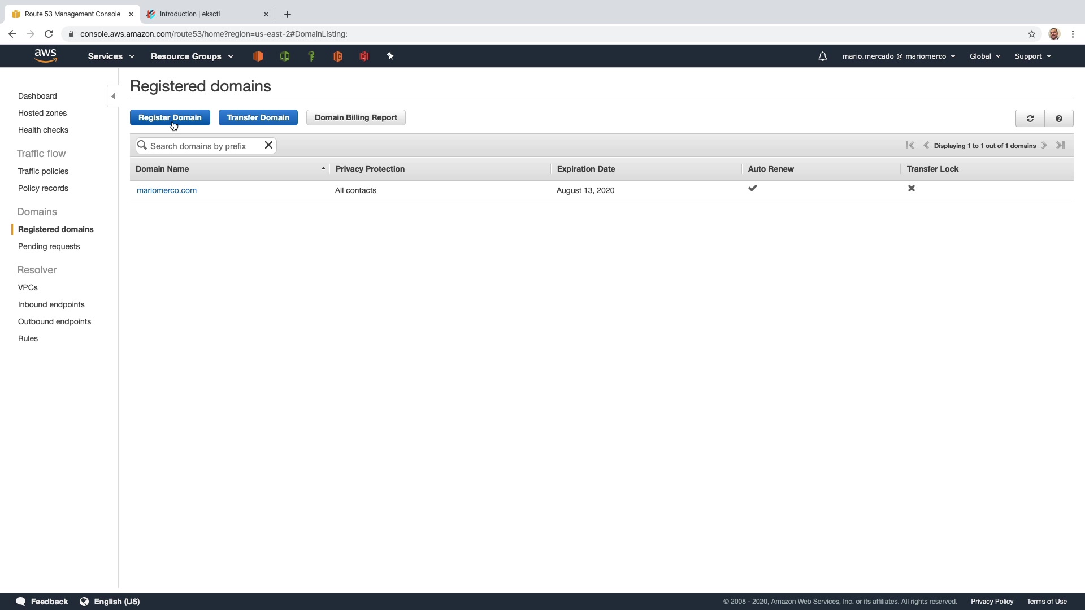Collapse the left navigation sidebar
Screen dimensions: 1085x610
(113, 96)
